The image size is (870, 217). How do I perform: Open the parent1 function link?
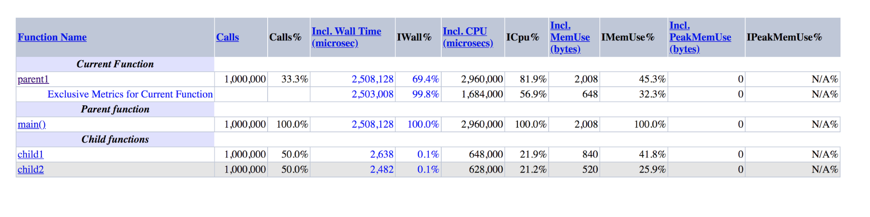[x=33, y=79]
